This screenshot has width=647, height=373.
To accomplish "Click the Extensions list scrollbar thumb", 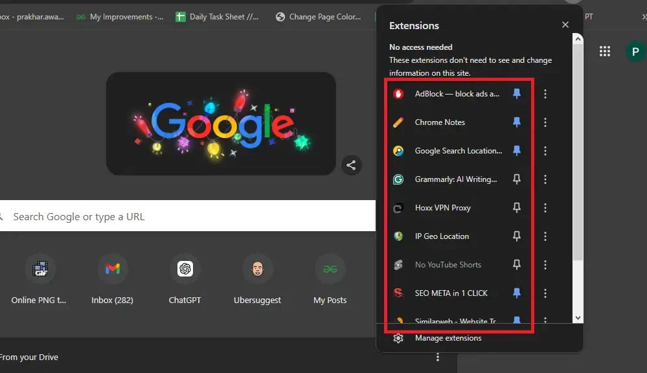I will [578, 152].
